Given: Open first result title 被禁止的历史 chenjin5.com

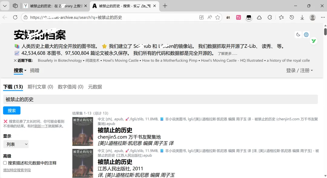Looking at the screenshot, I should (115, 130).
